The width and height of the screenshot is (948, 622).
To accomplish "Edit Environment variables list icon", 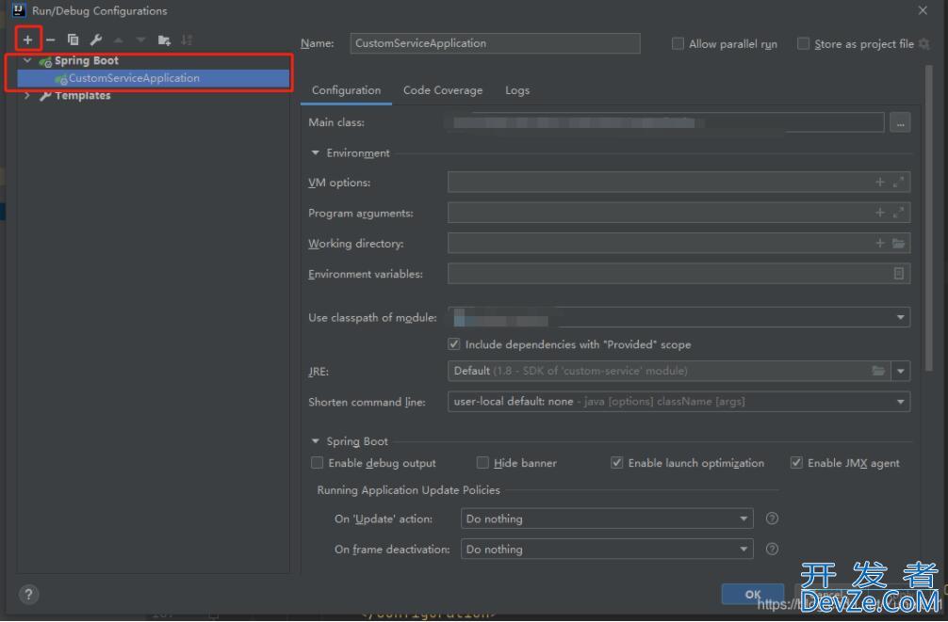I will click(x=899, y=274).
